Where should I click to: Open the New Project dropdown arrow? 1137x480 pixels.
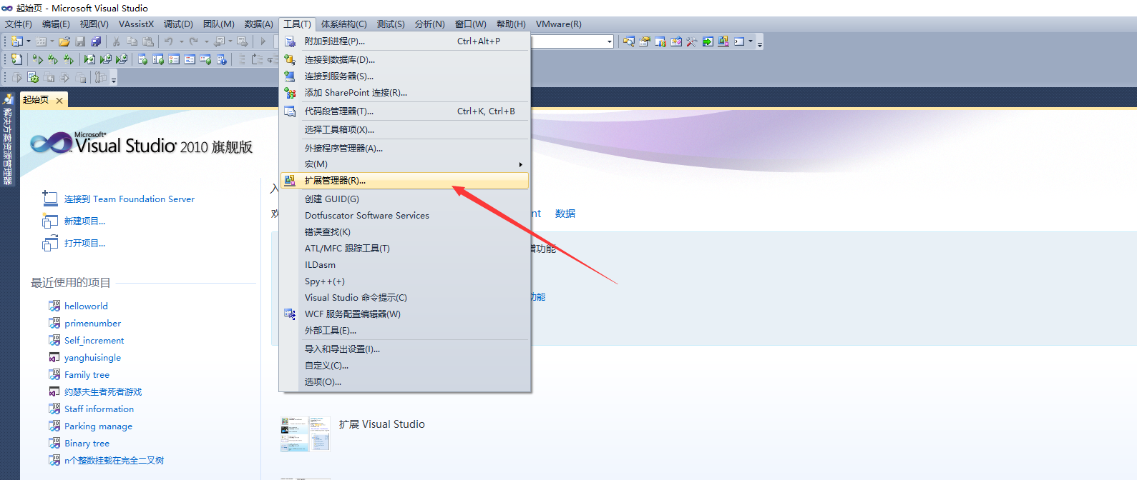pos(29,41)
